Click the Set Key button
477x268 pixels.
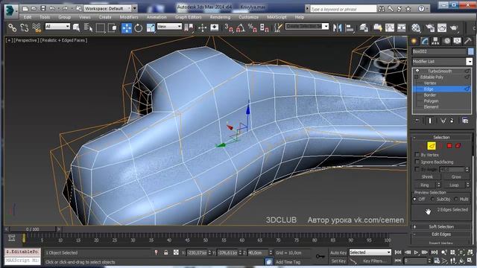tap(338, 261)
